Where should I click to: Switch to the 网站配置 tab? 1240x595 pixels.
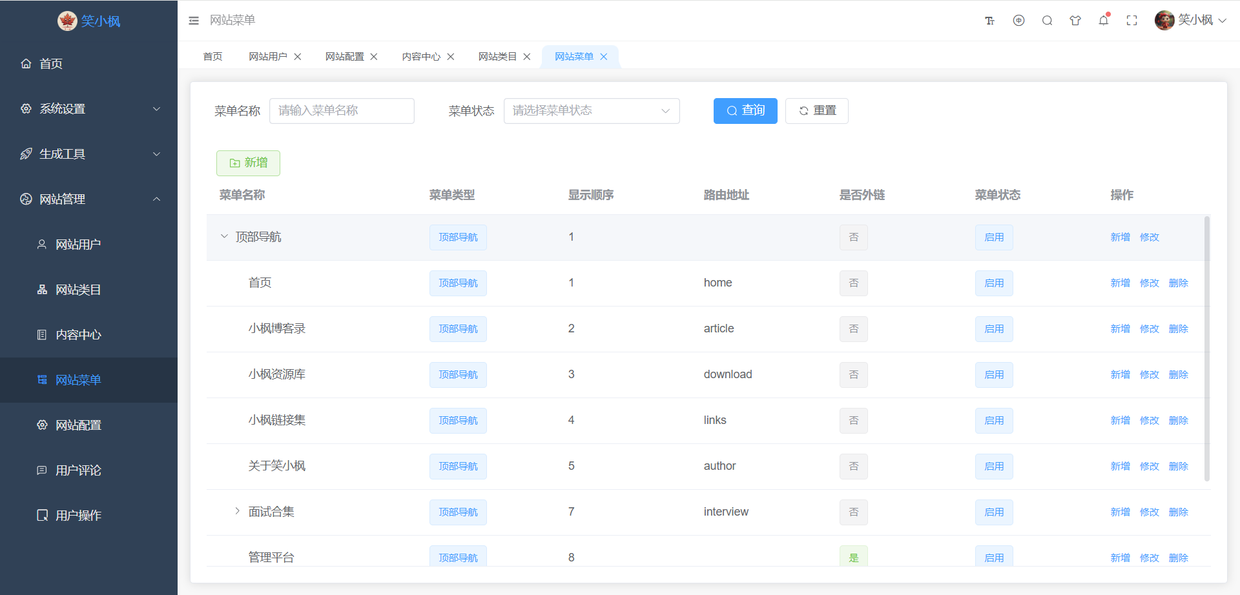tap(345, 57)
